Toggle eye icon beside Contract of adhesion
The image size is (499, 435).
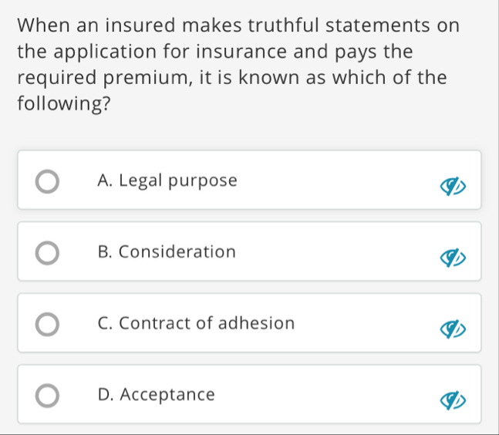coord(453,329)
